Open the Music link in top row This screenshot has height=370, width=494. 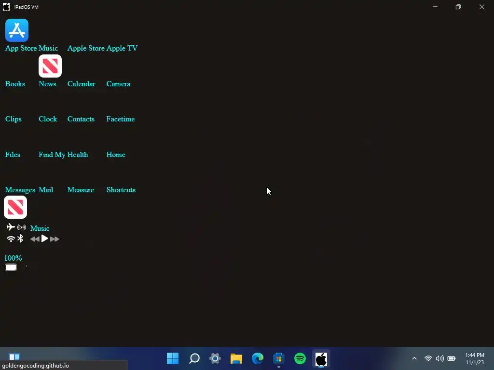coord(48,48)
